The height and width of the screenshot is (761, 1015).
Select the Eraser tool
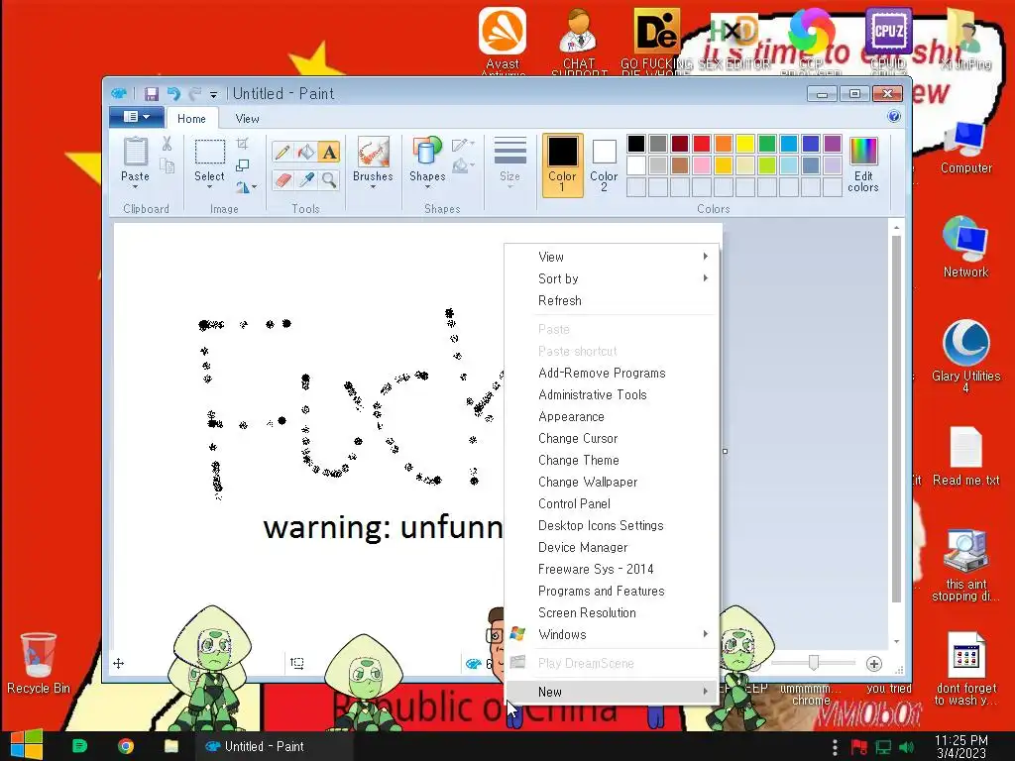282,179
